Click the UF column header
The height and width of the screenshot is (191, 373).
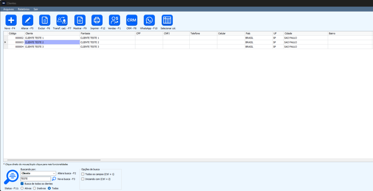[278, 33]
